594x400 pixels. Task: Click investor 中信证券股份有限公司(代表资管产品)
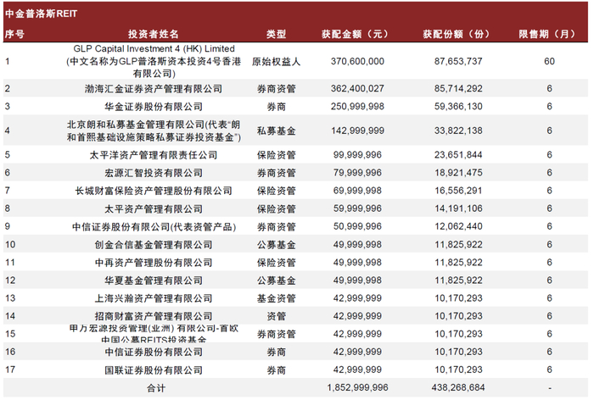tap(154, 226)
